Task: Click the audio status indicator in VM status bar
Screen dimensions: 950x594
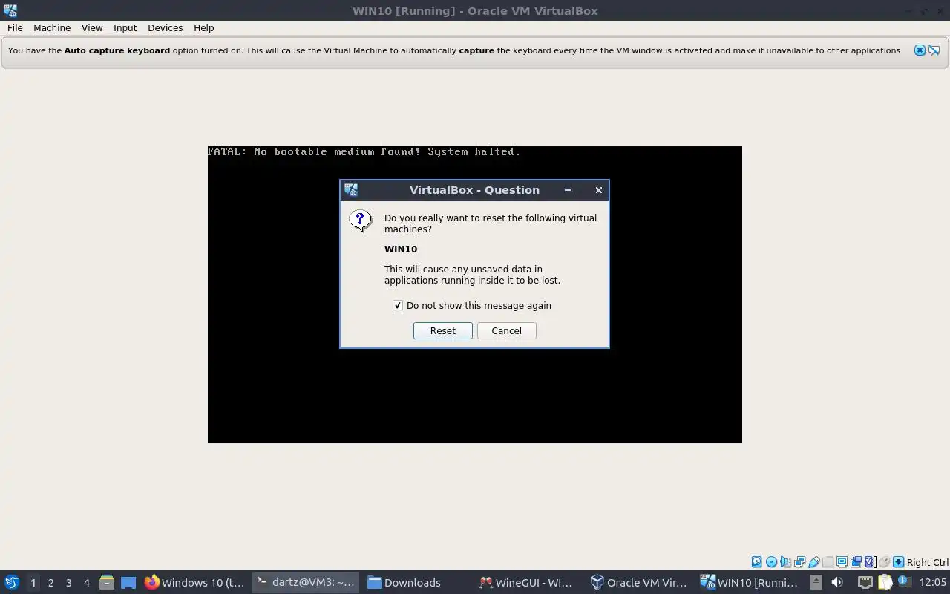Action: pyautogui.click(x=785, y=562)
